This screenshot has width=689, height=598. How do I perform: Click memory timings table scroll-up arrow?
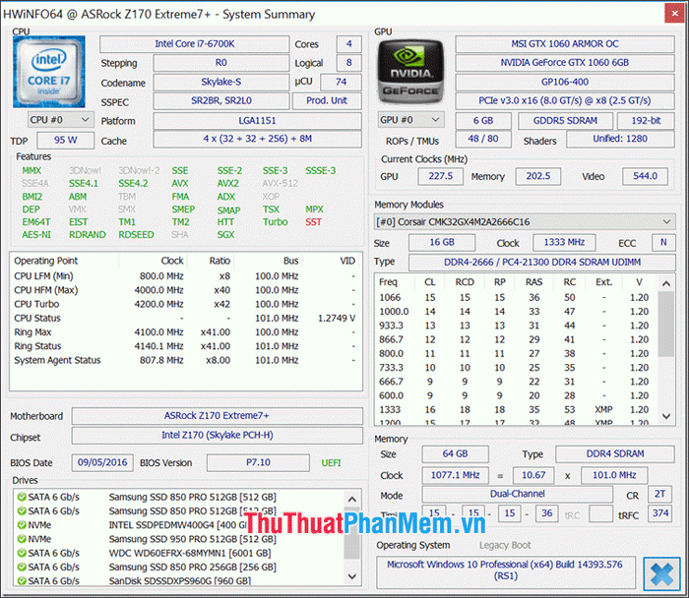point(666,283)
